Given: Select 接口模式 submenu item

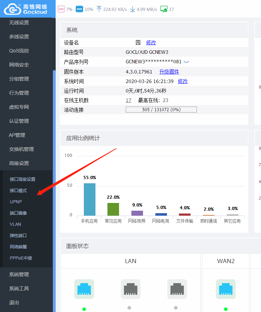Looking at the screenshot, I should [x=18, y=191].
